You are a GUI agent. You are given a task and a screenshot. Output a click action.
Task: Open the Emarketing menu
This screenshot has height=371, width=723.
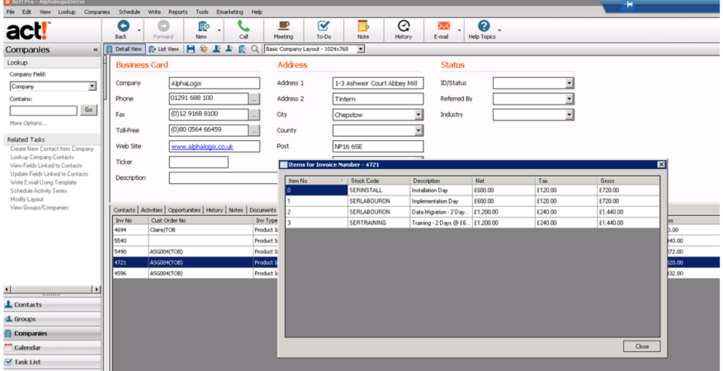pos(229,12)
